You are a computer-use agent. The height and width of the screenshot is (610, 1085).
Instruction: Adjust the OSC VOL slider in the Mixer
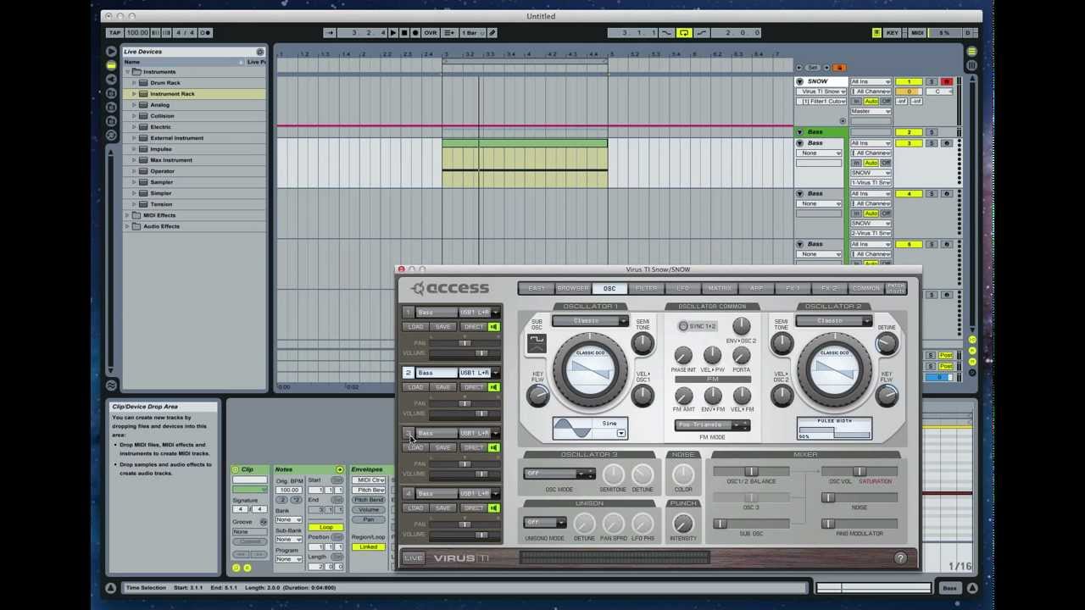pyautogui.click(x=859, y=472)
